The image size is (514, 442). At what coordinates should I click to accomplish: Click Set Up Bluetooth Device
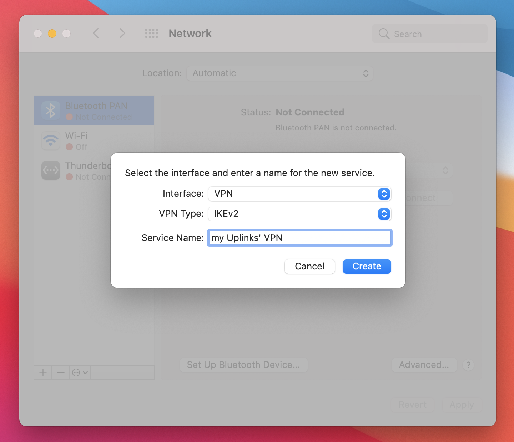pyautogui.click(x=244, y=365)
